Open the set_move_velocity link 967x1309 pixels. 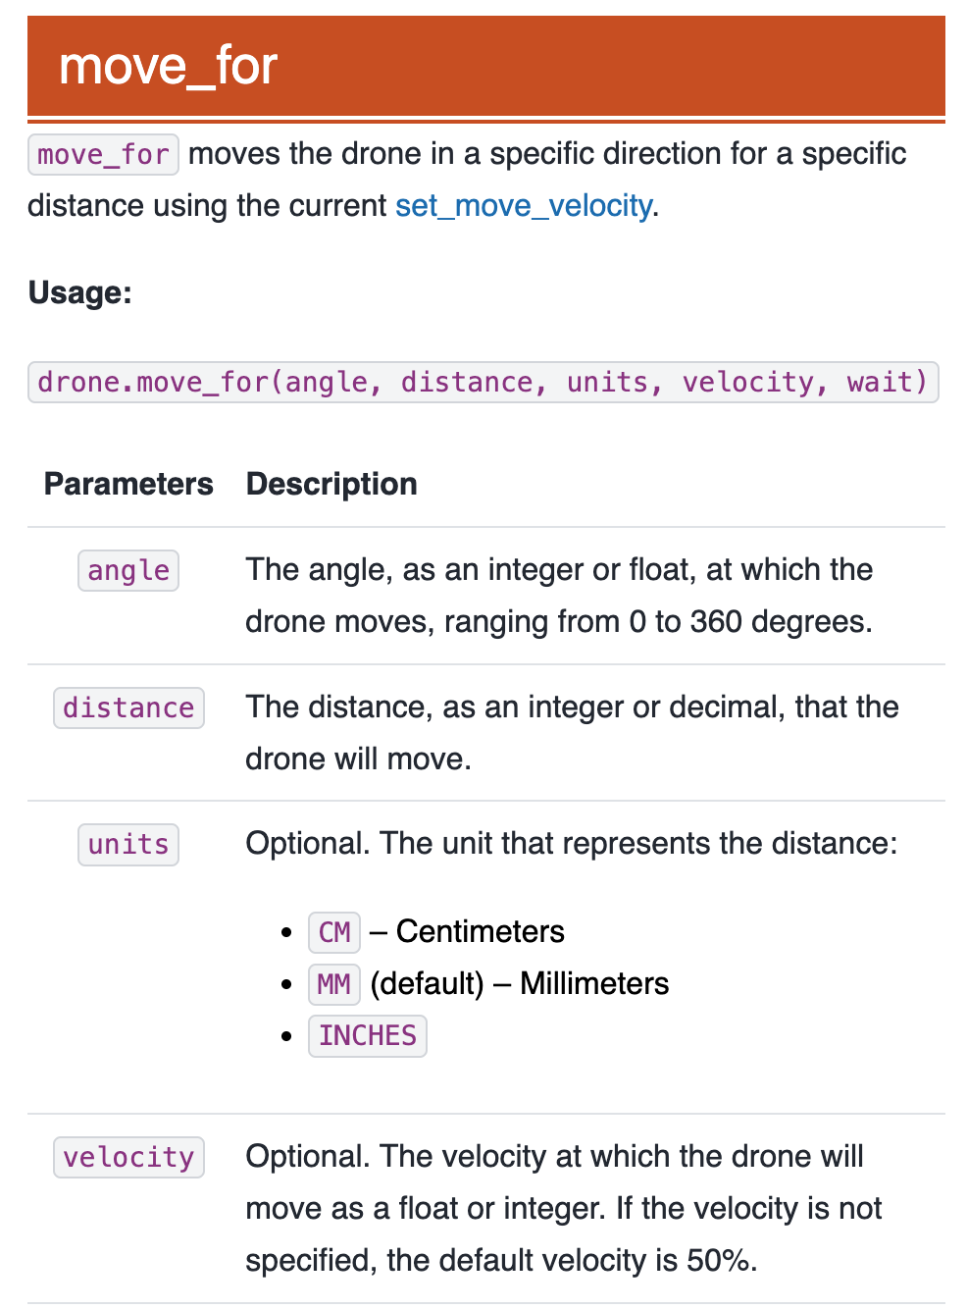523,206
